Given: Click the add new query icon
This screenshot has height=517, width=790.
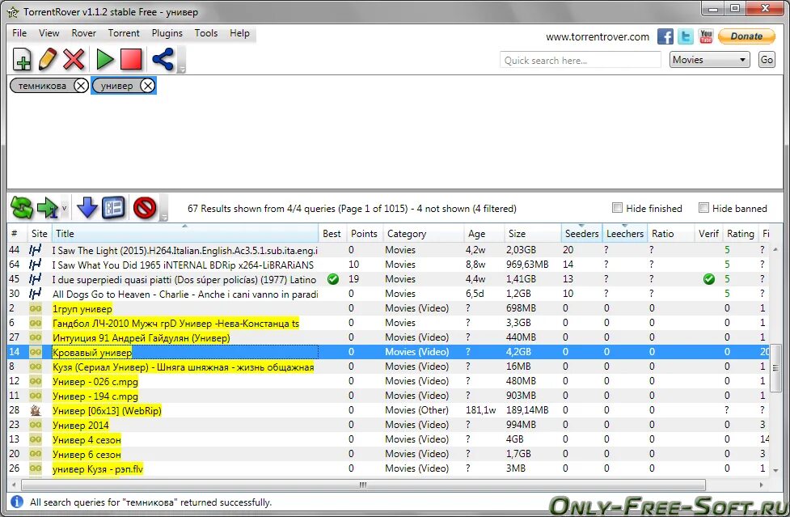Looking at the screenshot, I should tap(22, 59).
